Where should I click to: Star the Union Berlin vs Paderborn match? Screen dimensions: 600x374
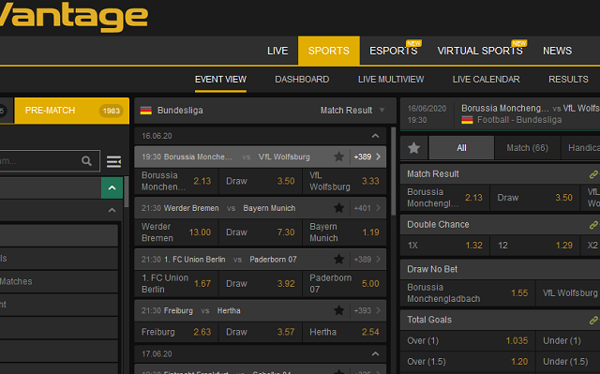pyautogui.click(x=338, y=260)
